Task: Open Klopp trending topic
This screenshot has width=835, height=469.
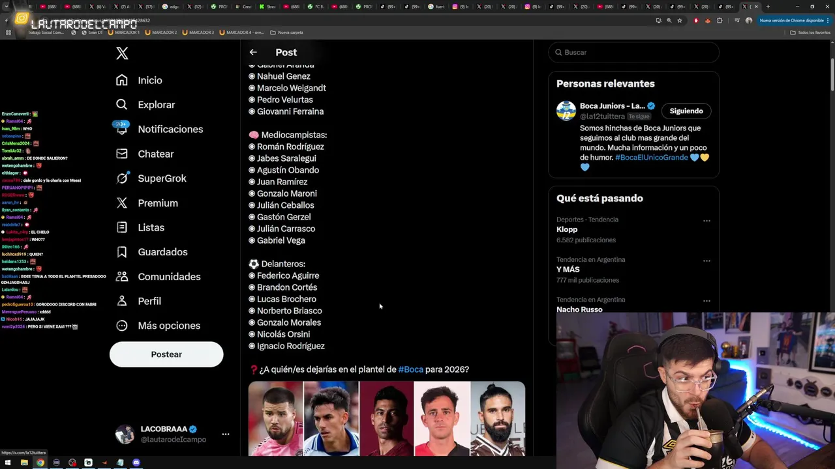Action: pyautogui.click(x=567, y=229)
